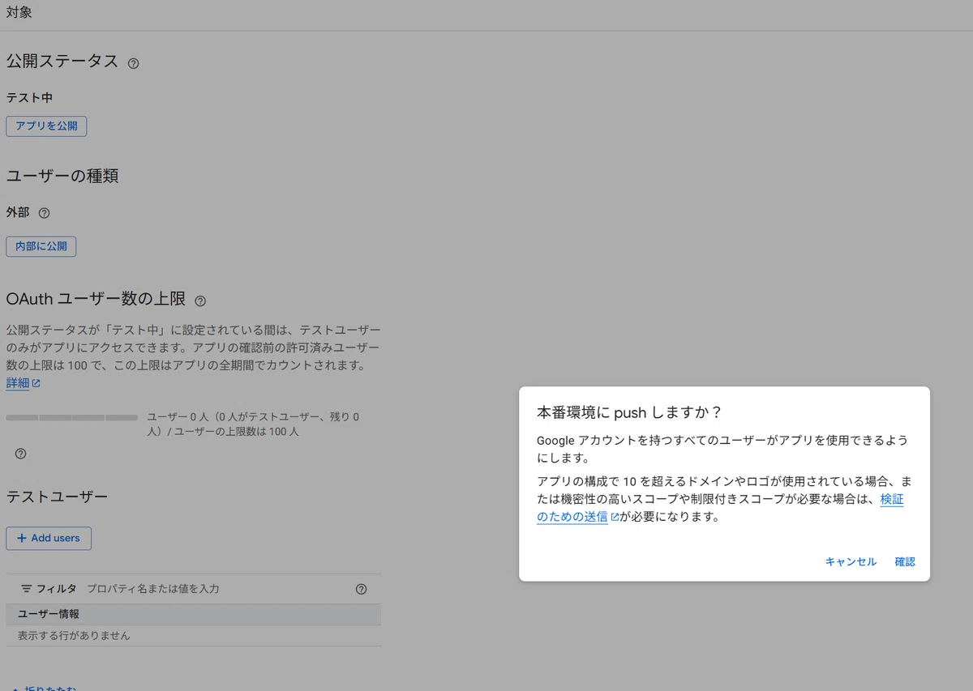Click the フィルタ icon in the test users table

[27, 589]
